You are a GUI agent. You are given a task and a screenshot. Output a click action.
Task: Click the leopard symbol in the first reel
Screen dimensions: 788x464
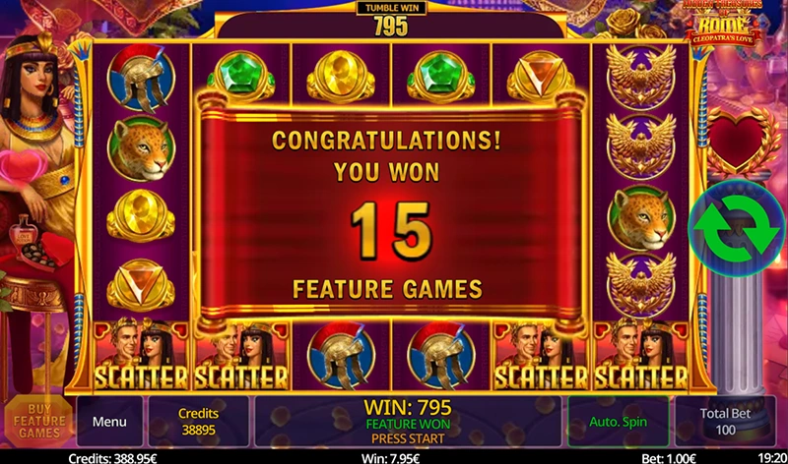[141, 148]
